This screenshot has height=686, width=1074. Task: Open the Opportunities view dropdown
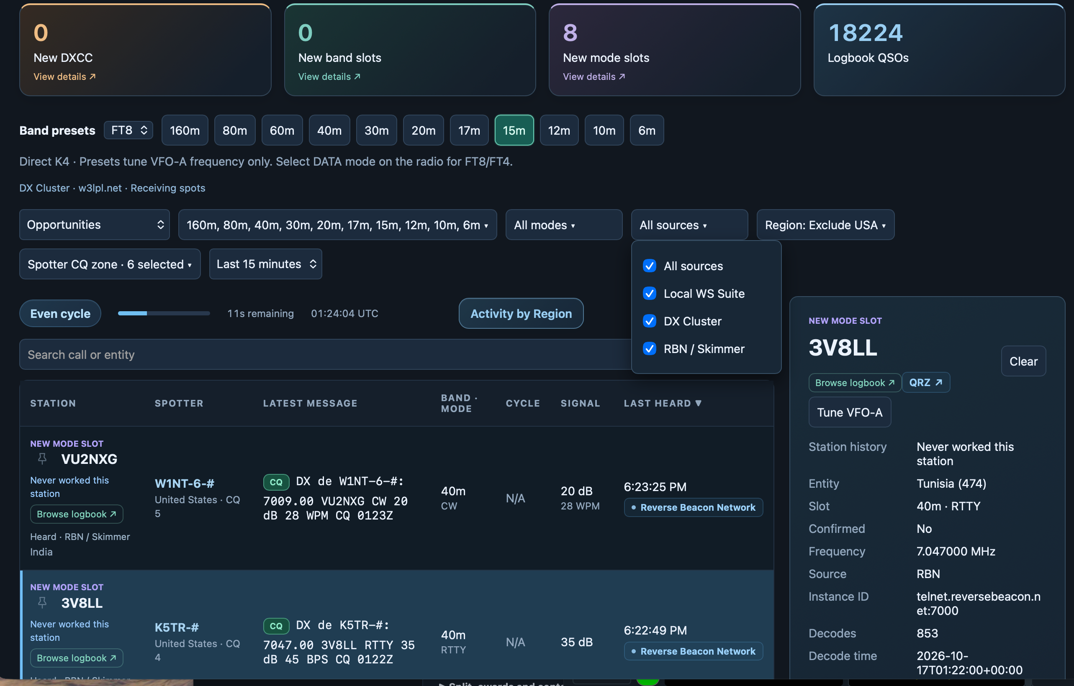point(95,225)
